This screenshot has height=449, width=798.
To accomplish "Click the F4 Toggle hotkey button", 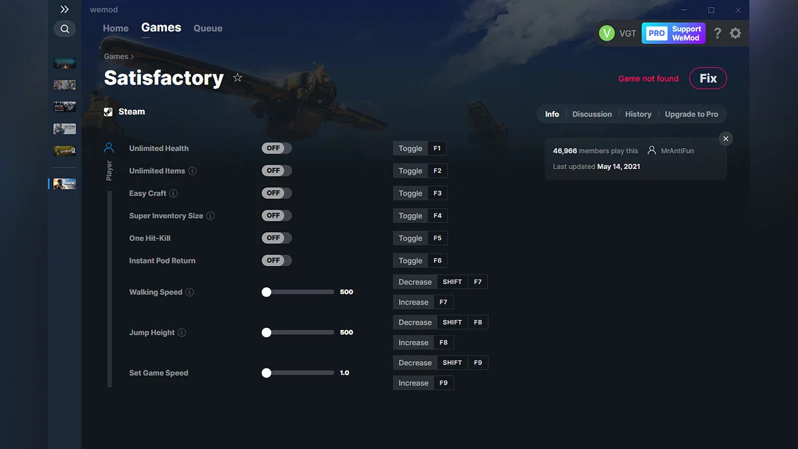I will [420, 216].
